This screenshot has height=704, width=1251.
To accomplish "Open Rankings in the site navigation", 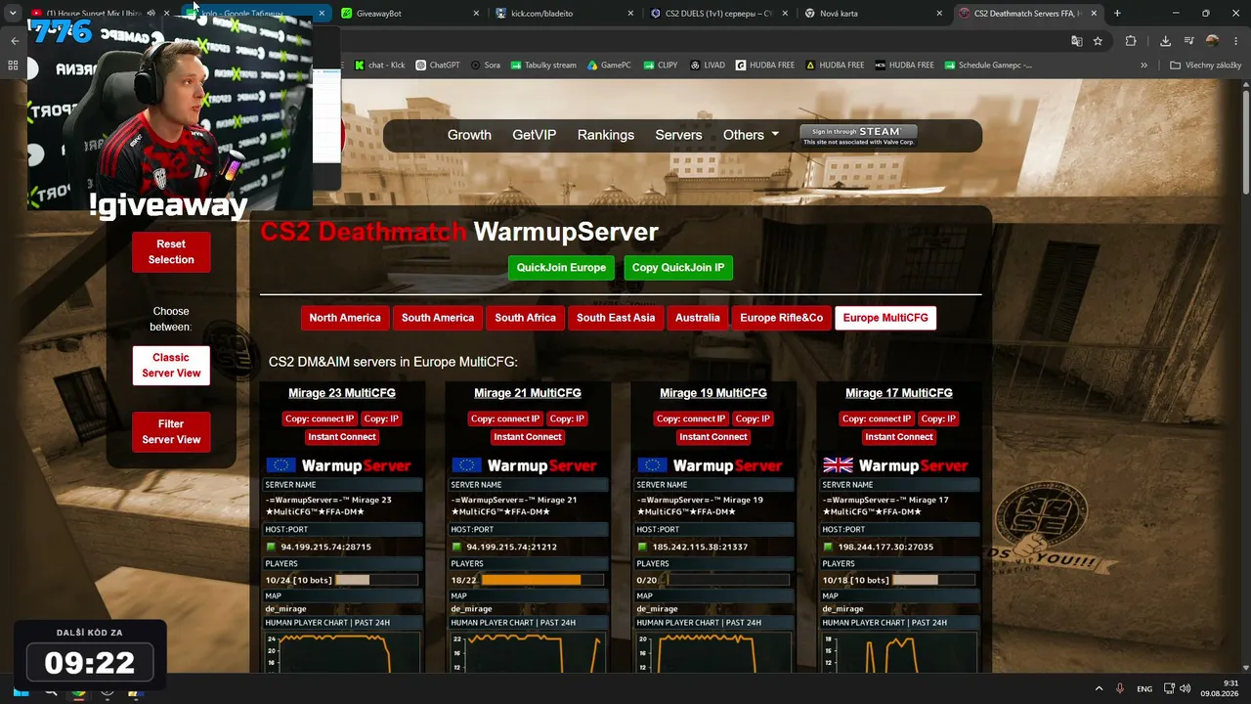I will tap(606, 135).
